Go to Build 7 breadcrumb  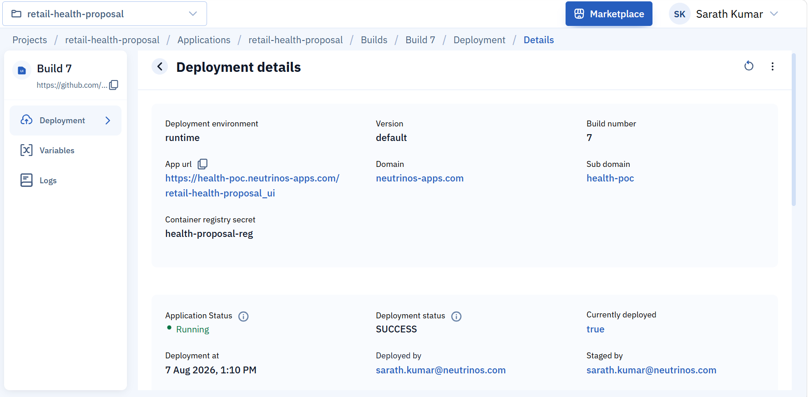420,40
